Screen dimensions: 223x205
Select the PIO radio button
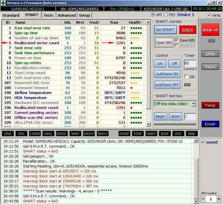tap(166, 15)
